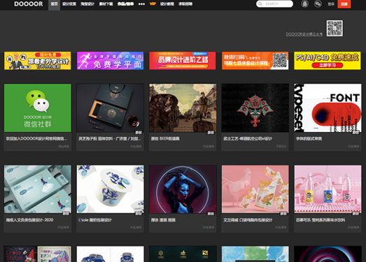Click category tag under L'soie yogurt card

(136, 227)
